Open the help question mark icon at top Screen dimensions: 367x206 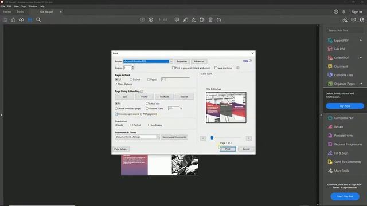coord(336,11)
